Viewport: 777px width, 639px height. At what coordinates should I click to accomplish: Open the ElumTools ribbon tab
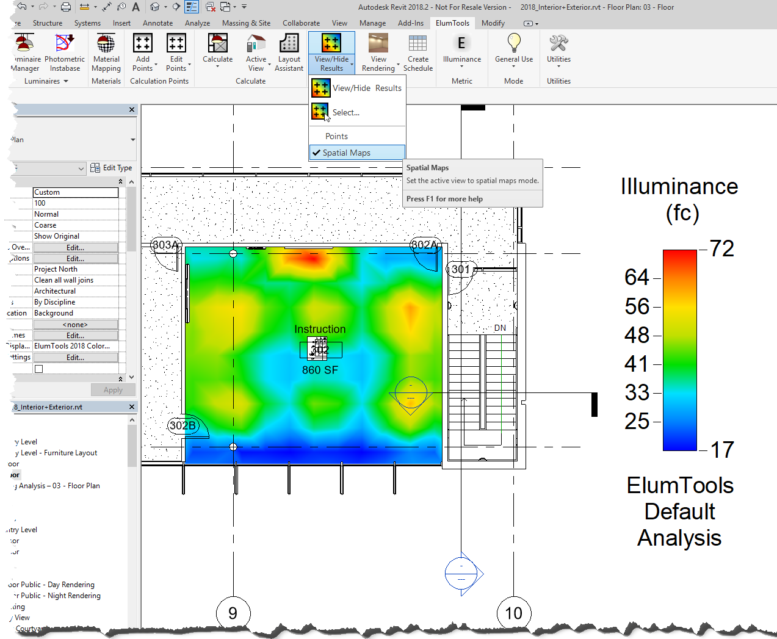452,23
